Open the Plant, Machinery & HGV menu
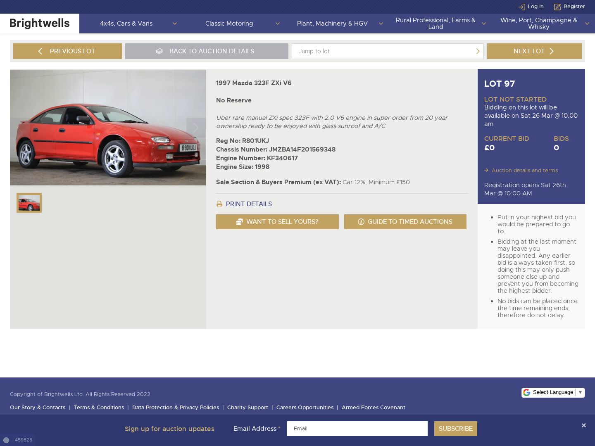 pyautogui.click(x=332, y=24)
